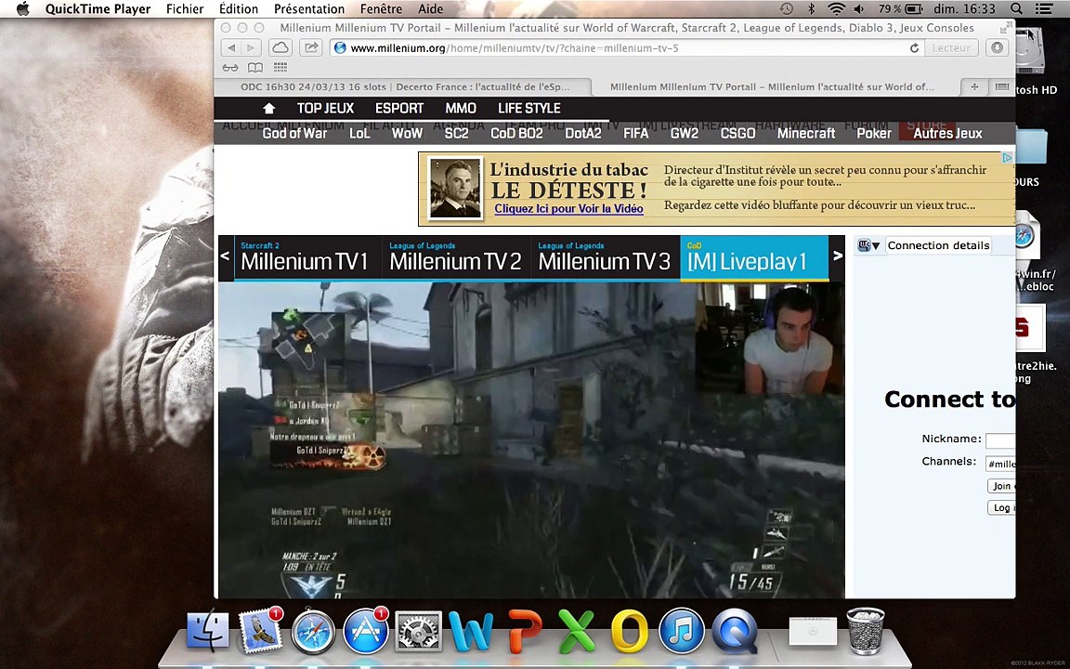Add a new Safari tab

click(x=974, y=86)
